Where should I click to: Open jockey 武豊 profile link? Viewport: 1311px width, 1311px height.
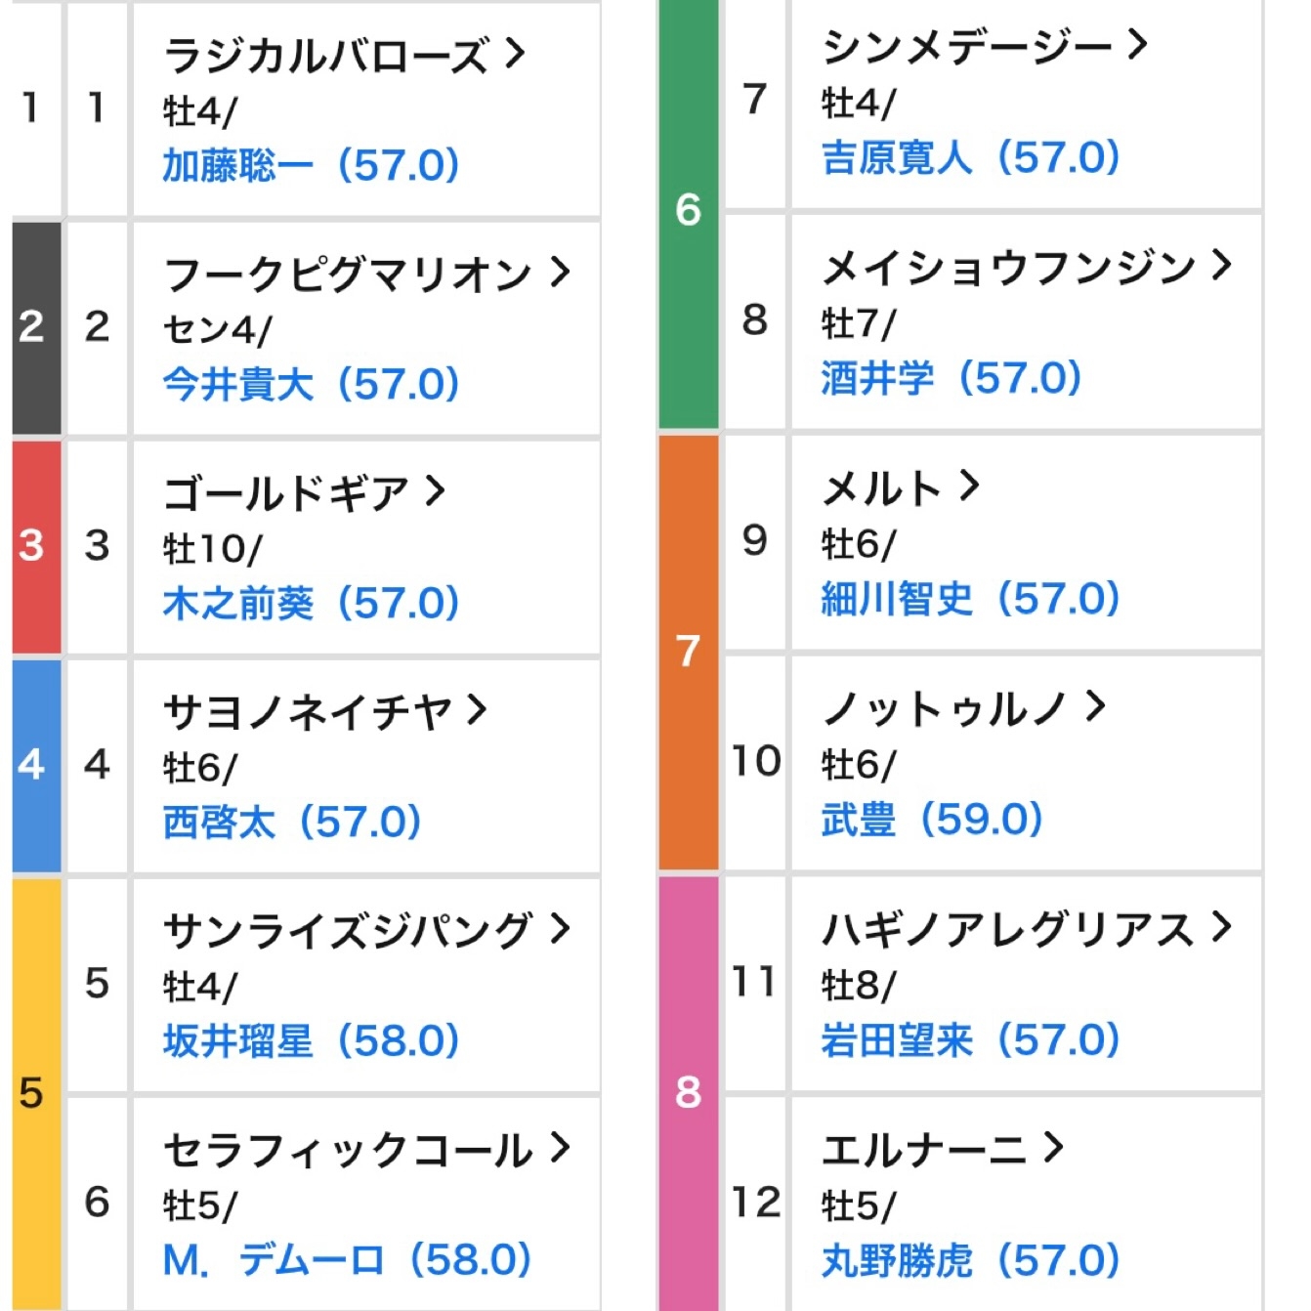[858, 819]
